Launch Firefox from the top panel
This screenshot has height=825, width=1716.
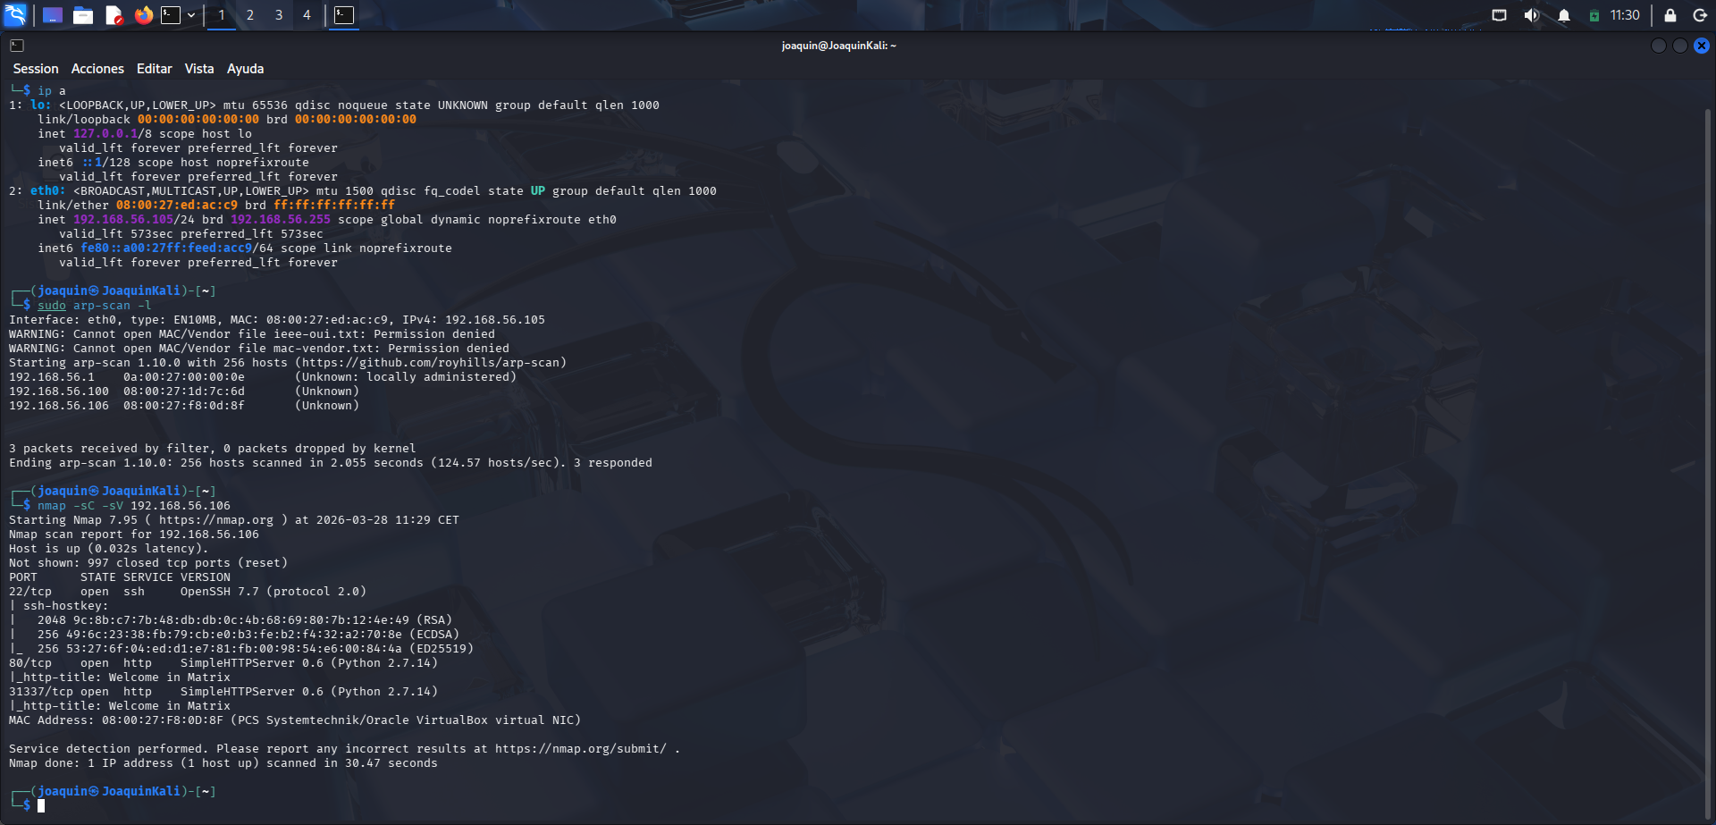click(143, 14)
